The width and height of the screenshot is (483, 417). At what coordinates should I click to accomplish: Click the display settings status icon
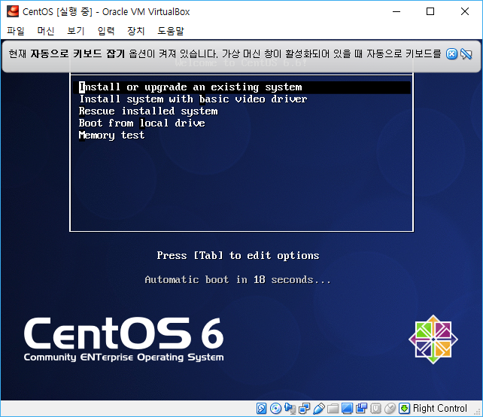[347, 408]
